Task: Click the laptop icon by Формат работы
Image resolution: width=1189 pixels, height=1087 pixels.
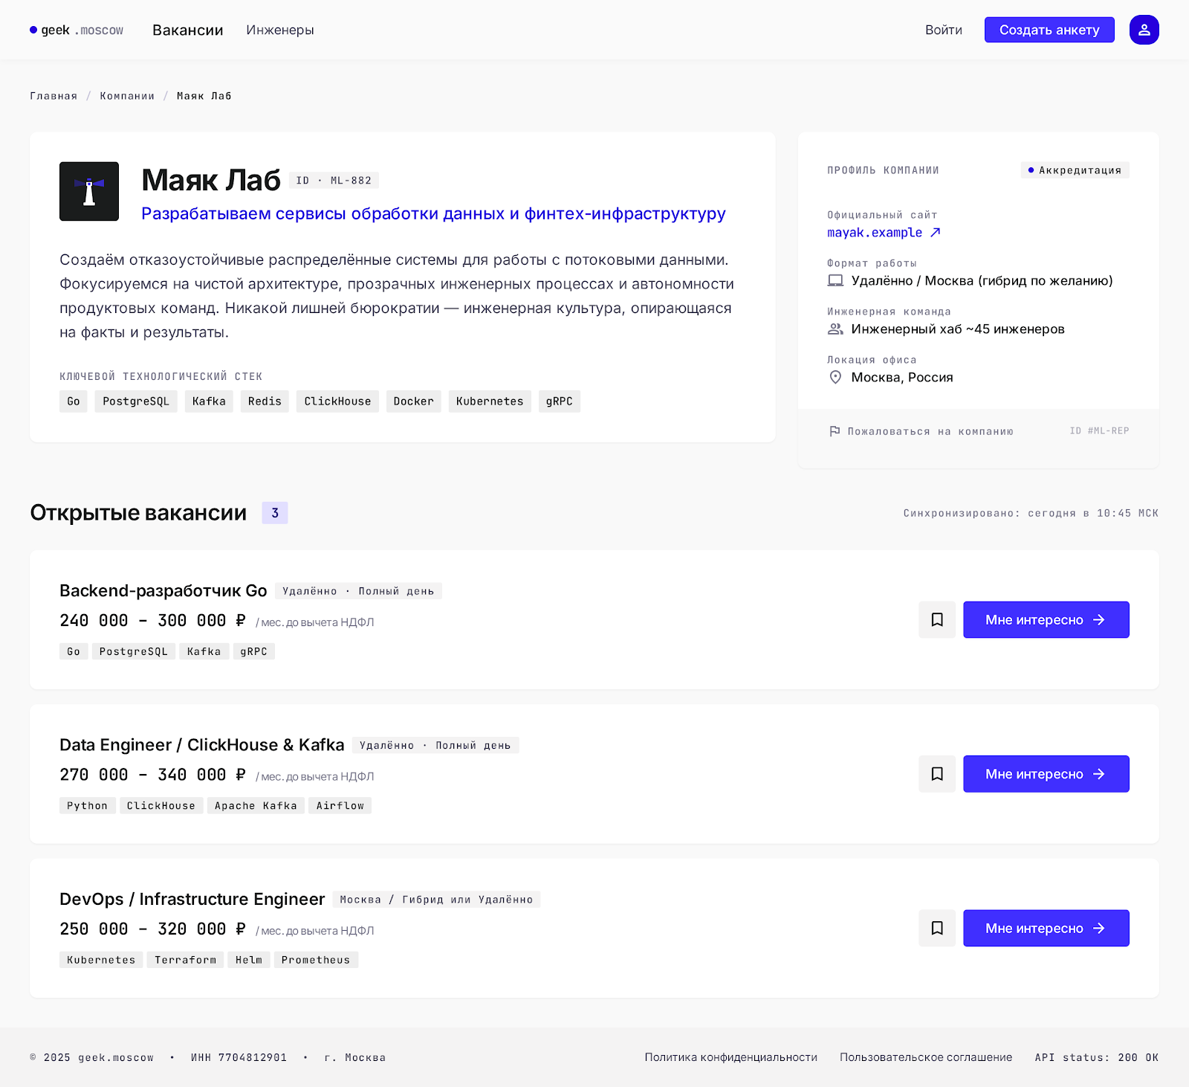Action: pyautogui.click(x=835, y=281)
